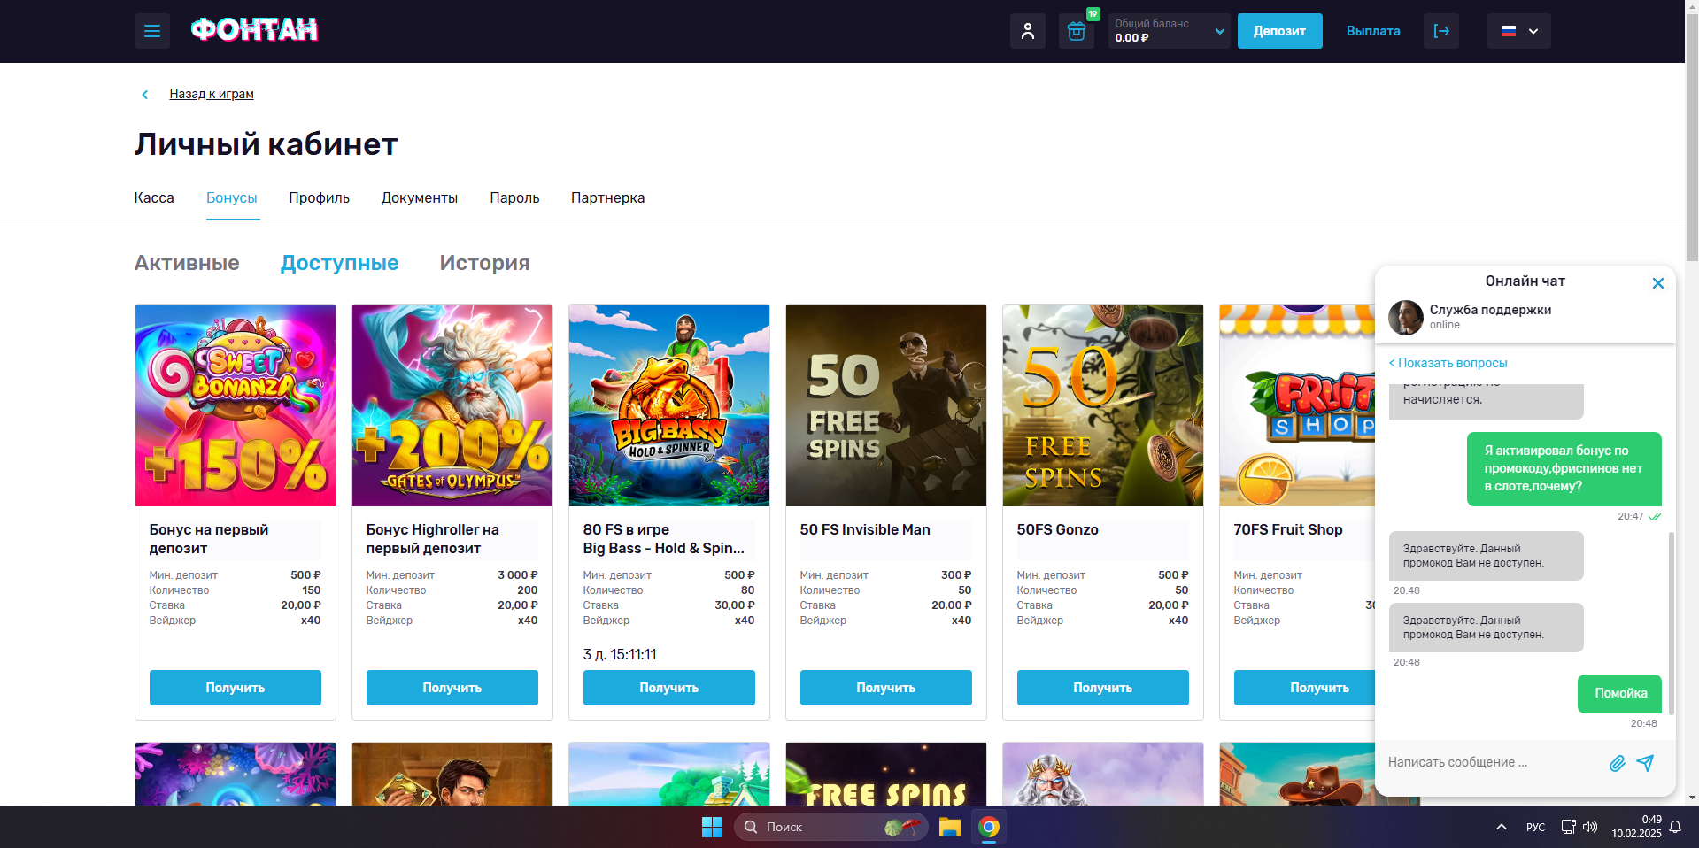
Task: Focus the Написать сообщение chat input
Action: click(x=1493, y=762)
